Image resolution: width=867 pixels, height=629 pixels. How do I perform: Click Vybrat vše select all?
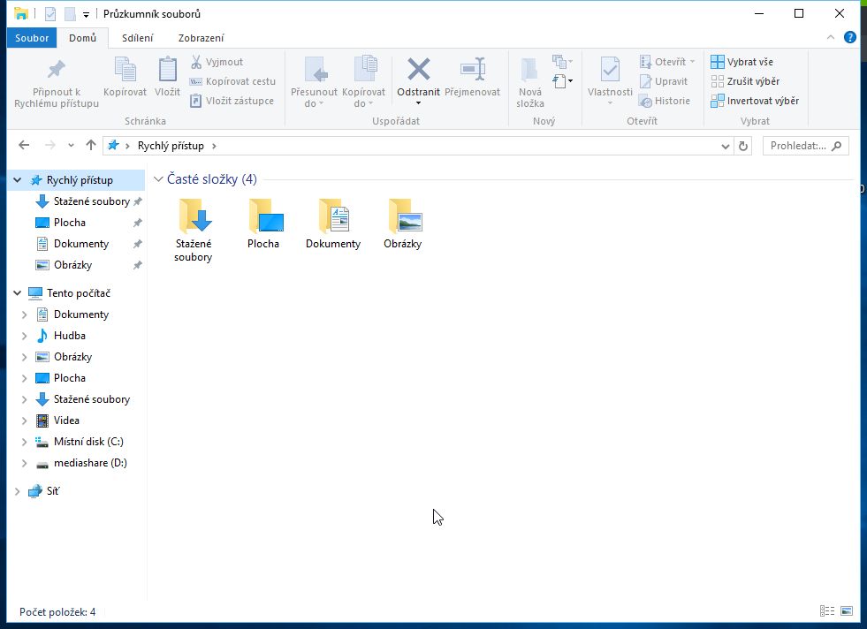pos(742,62)
